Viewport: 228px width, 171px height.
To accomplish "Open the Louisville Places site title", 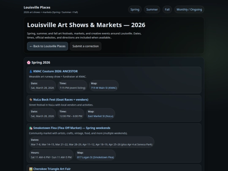I will pyautogui.click(x=37, y=8).
